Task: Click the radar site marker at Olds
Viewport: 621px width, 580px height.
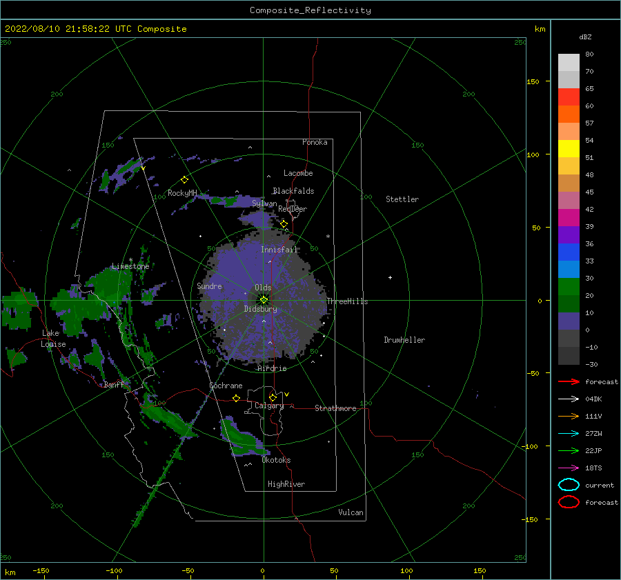Action: pyautogui.click(x=264, y=300)
